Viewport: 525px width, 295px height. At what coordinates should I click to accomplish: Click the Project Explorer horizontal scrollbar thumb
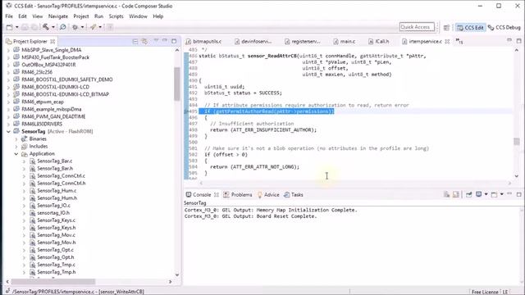tap(52, 282)
